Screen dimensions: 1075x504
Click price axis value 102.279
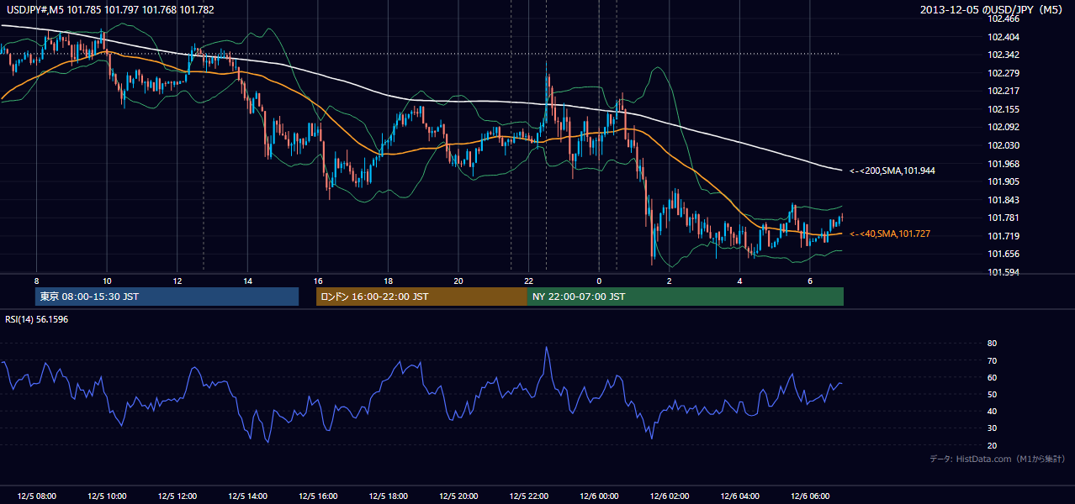click(x=1003, y=73)
